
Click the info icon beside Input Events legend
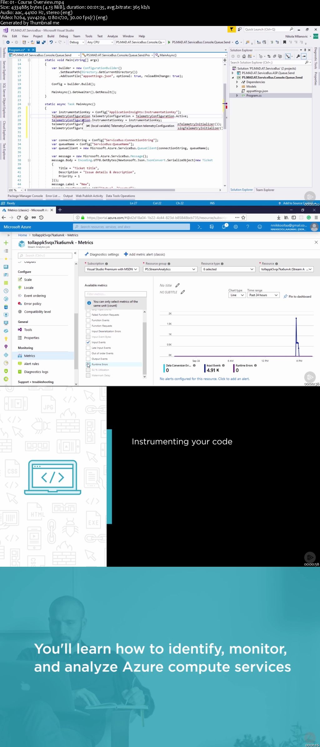point(223,366)
